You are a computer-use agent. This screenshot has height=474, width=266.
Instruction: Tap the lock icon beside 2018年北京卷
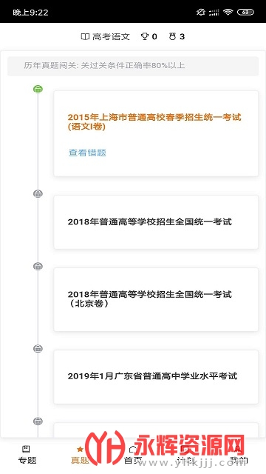pyautogui.click(x=38, y=267)
